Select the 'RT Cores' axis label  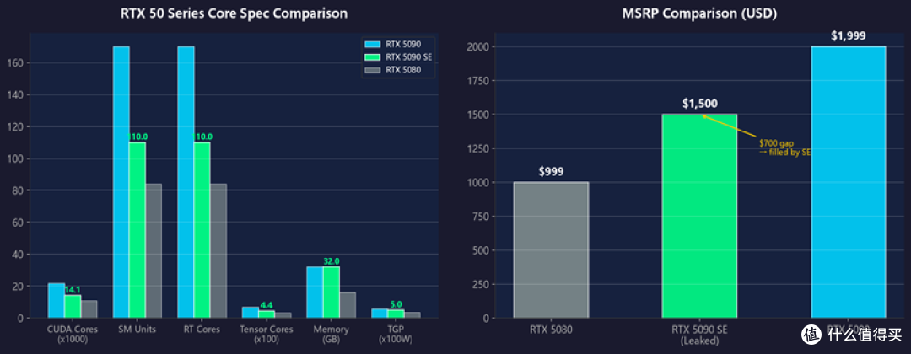(x=202, y=330)
